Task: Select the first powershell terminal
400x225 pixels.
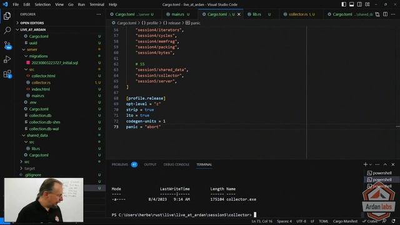Action: tap(379, 173)
